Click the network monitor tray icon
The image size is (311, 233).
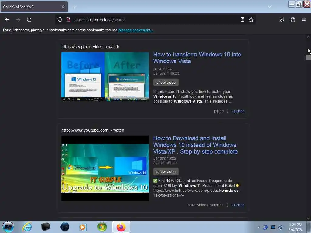click(273, 227)
